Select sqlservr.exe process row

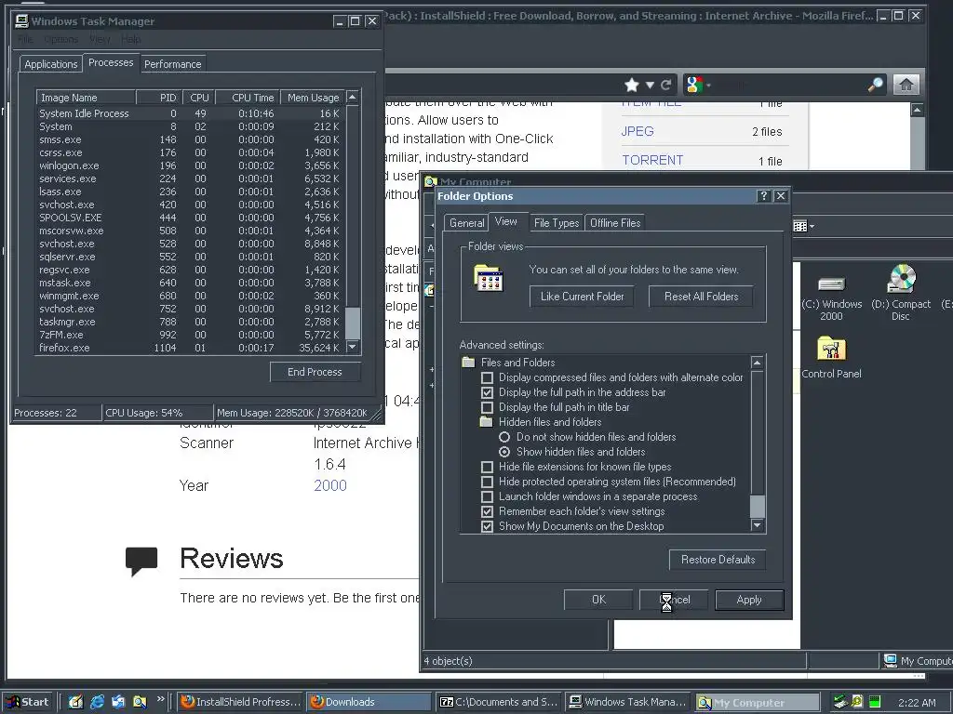190,257
